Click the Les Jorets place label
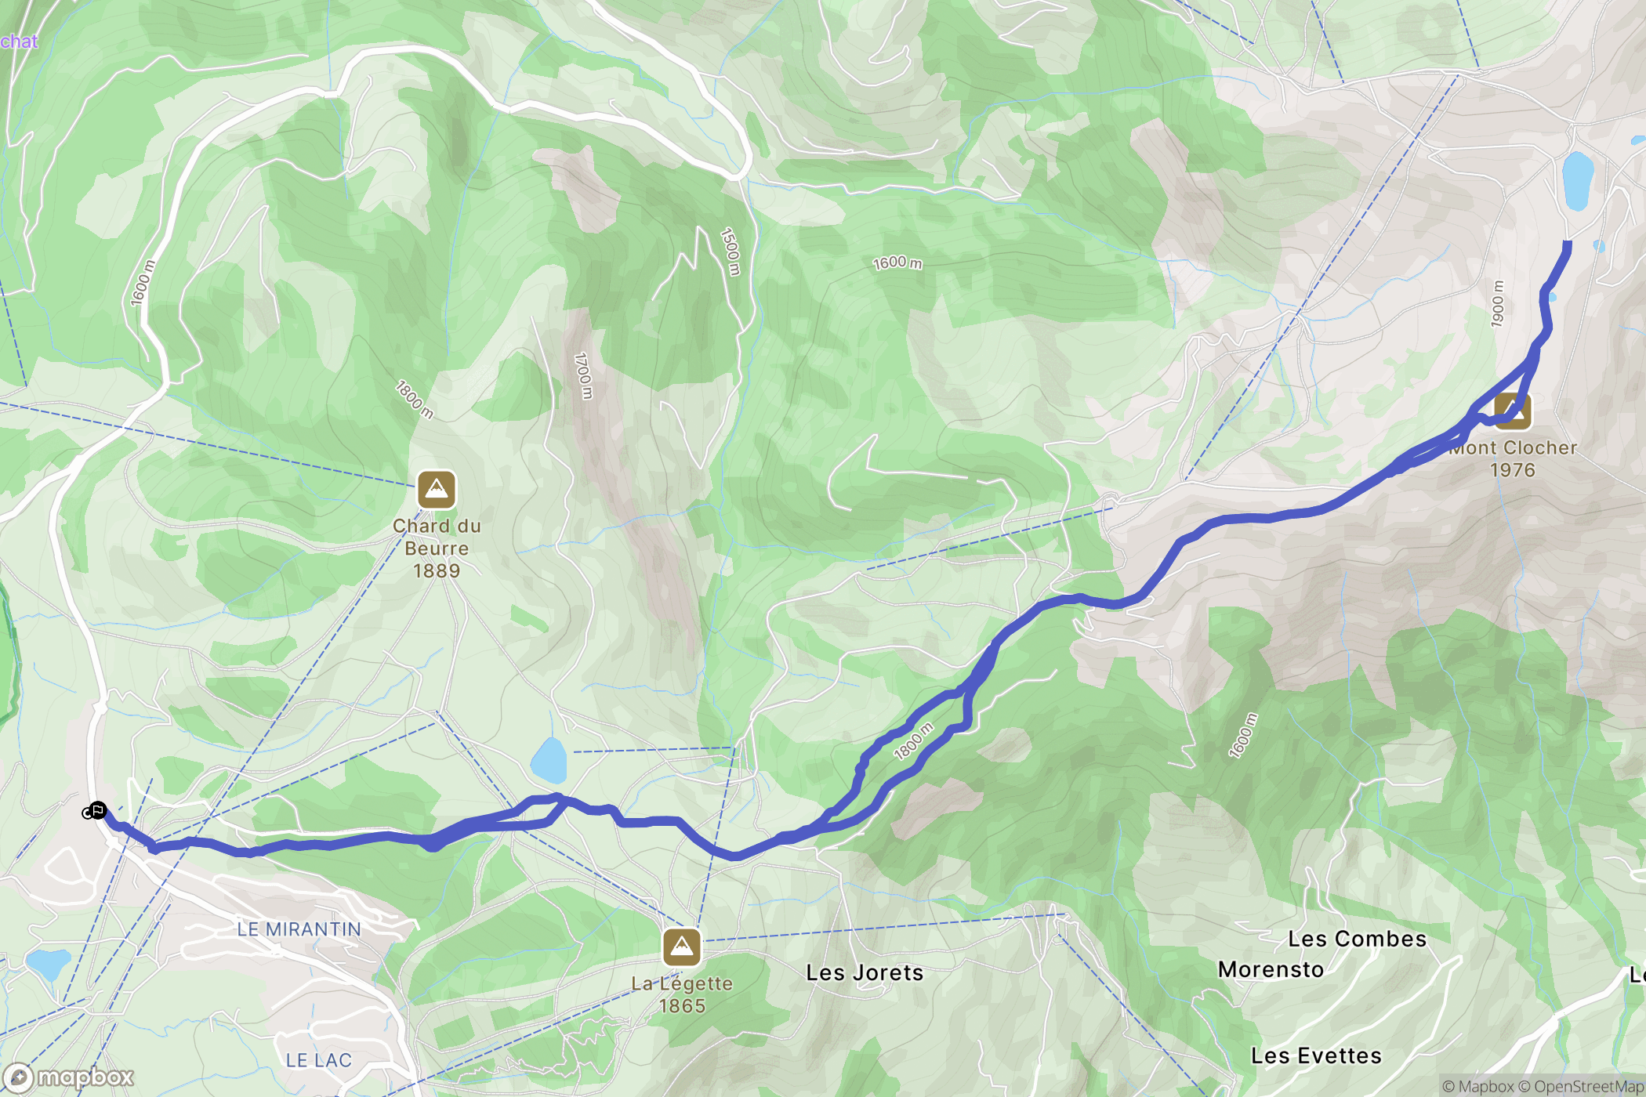This screenshot has width=1646, height=1097. coord(865,972)
